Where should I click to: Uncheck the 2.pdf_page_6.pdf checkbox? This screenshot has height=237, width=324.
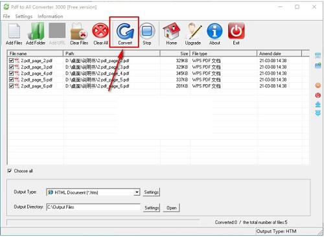coord(11,86)
